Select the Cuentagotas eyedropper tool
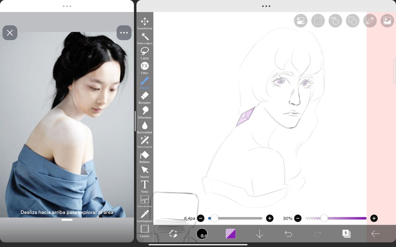Image resolution: width=396 pixels, height=247 pixels. [x=145, y=216]
